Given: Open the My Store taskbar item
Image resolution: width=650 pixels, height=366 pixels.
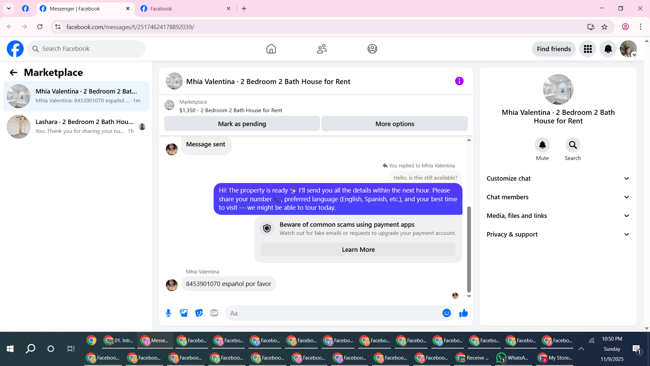Looking at the screenshot, I should (555, 358).
